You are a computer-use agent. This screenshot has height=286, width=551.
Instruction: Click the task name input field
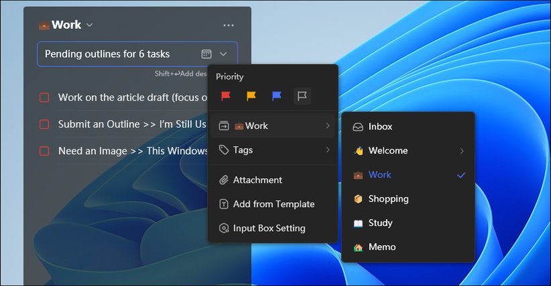pos(117,54)
